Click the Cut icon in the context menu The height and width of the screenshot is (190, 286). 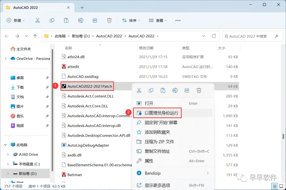pos(139,90)
